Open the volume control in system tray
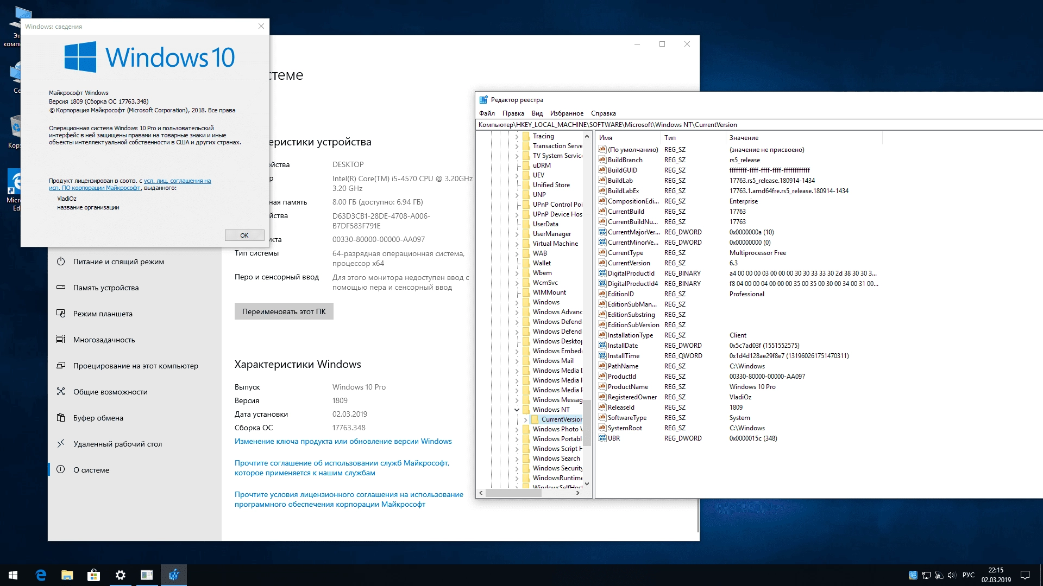This screenshot has width=1043, height=586. click(x=951, y=575)
